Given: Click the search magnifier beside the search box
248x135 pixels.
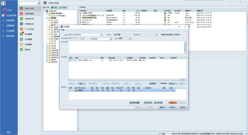Looking at the screenshot, I should pos(39,3).
